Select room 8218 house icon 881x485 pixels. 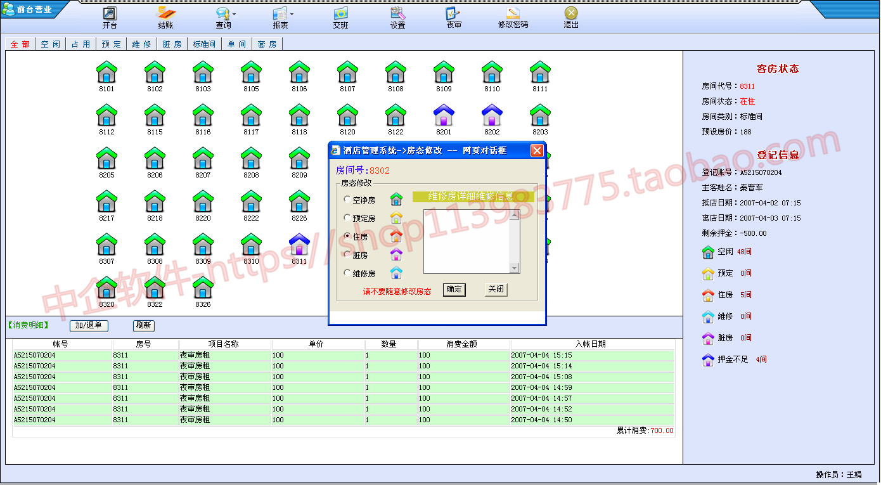[x=155, y=201]
